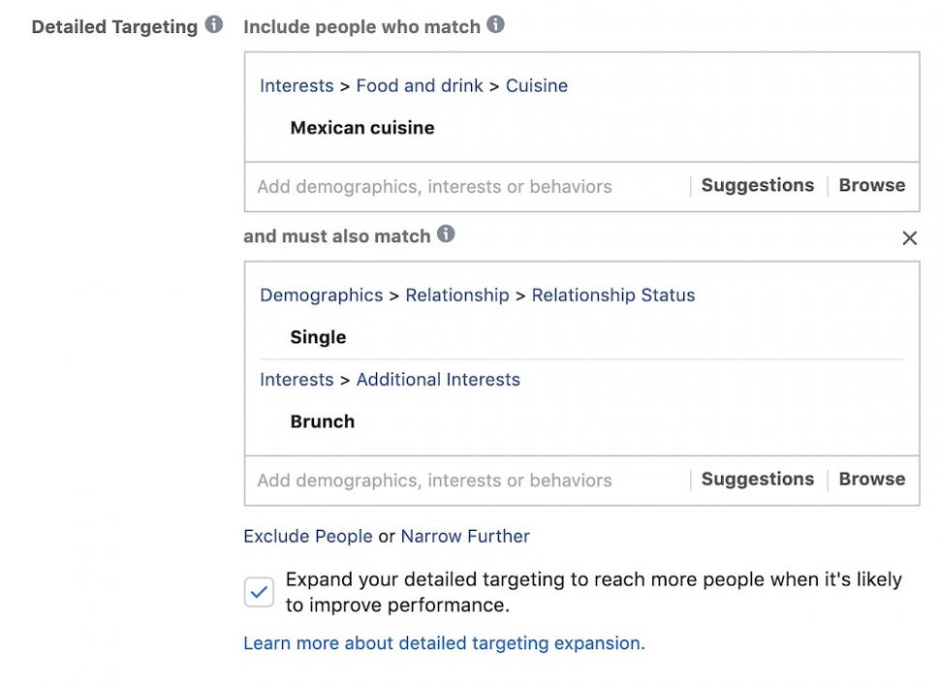The width and height of the screenshot is (940, 684).
Task: Click the info icon beside "Include people who match"
Action: tap(494, 26)
